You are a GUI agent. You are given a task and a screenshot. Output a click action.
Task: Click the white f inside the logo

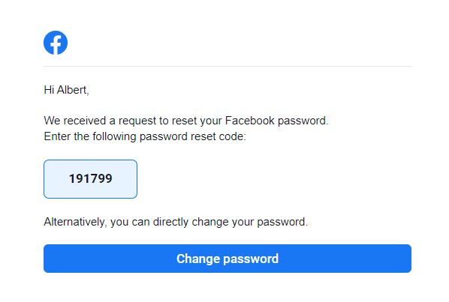[x=56, y=44]
